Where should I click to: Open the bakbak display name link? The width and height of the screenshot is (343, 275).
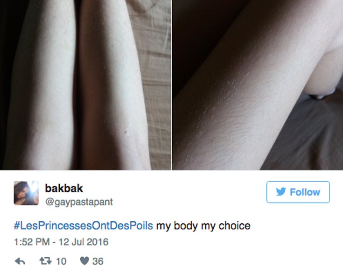pos(64,188)
